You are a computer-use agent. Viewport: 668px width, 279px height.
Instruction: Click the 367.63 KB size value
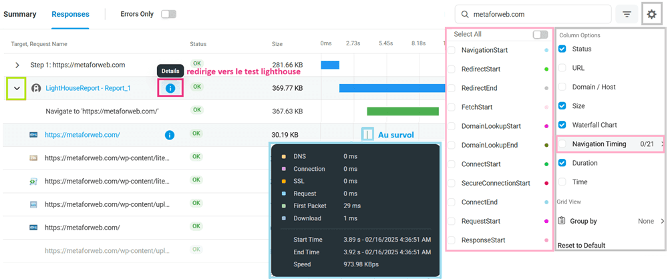[x=287, y=111]
